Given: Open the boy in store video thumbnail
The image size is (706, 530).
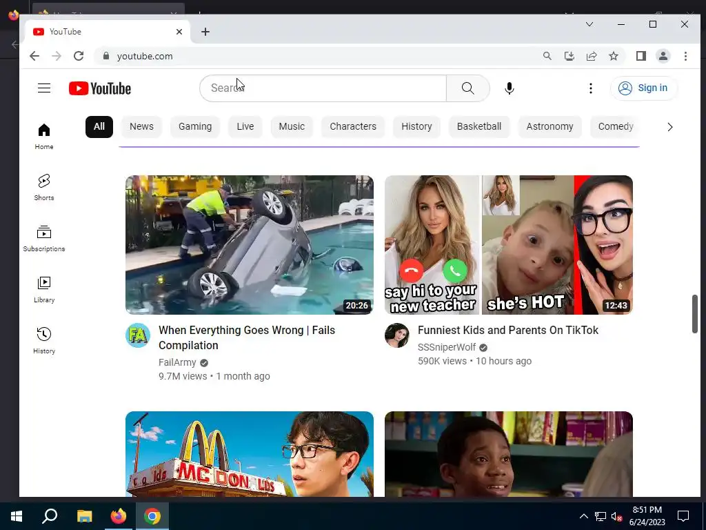Looking at the screenshot, I should pos(508,454).
